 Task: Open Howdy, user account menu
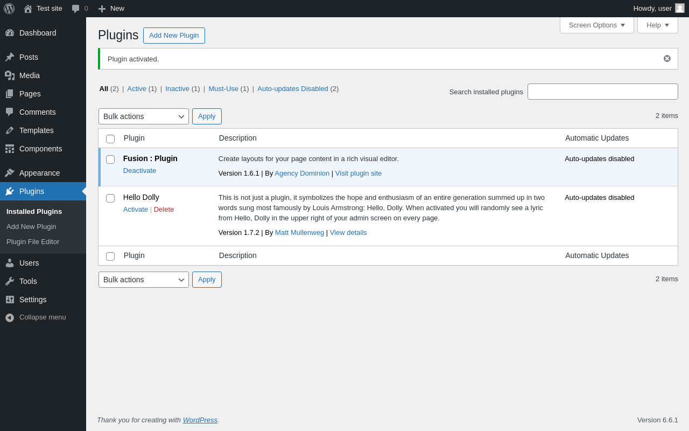[x=659, y=9]
